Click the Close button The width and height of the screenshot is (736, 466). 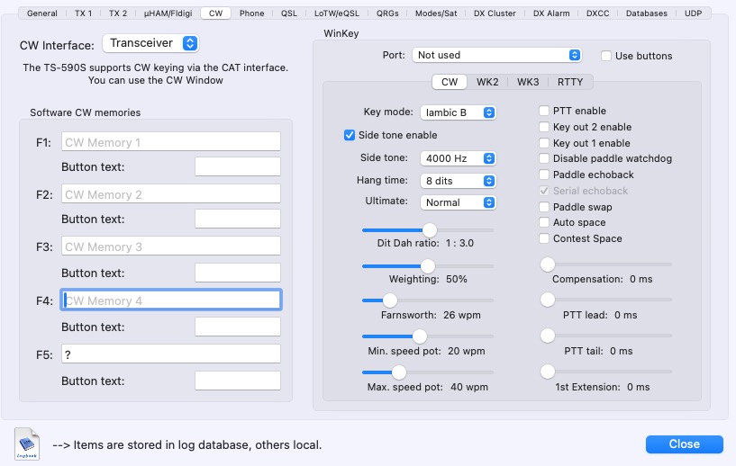pos(684,444)
